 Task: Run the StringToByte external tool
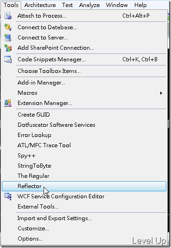84,166
